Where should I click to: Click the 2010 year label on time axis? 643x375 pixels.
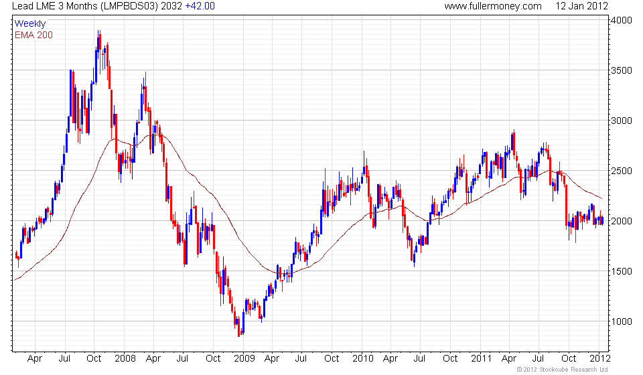coord(362,359)
